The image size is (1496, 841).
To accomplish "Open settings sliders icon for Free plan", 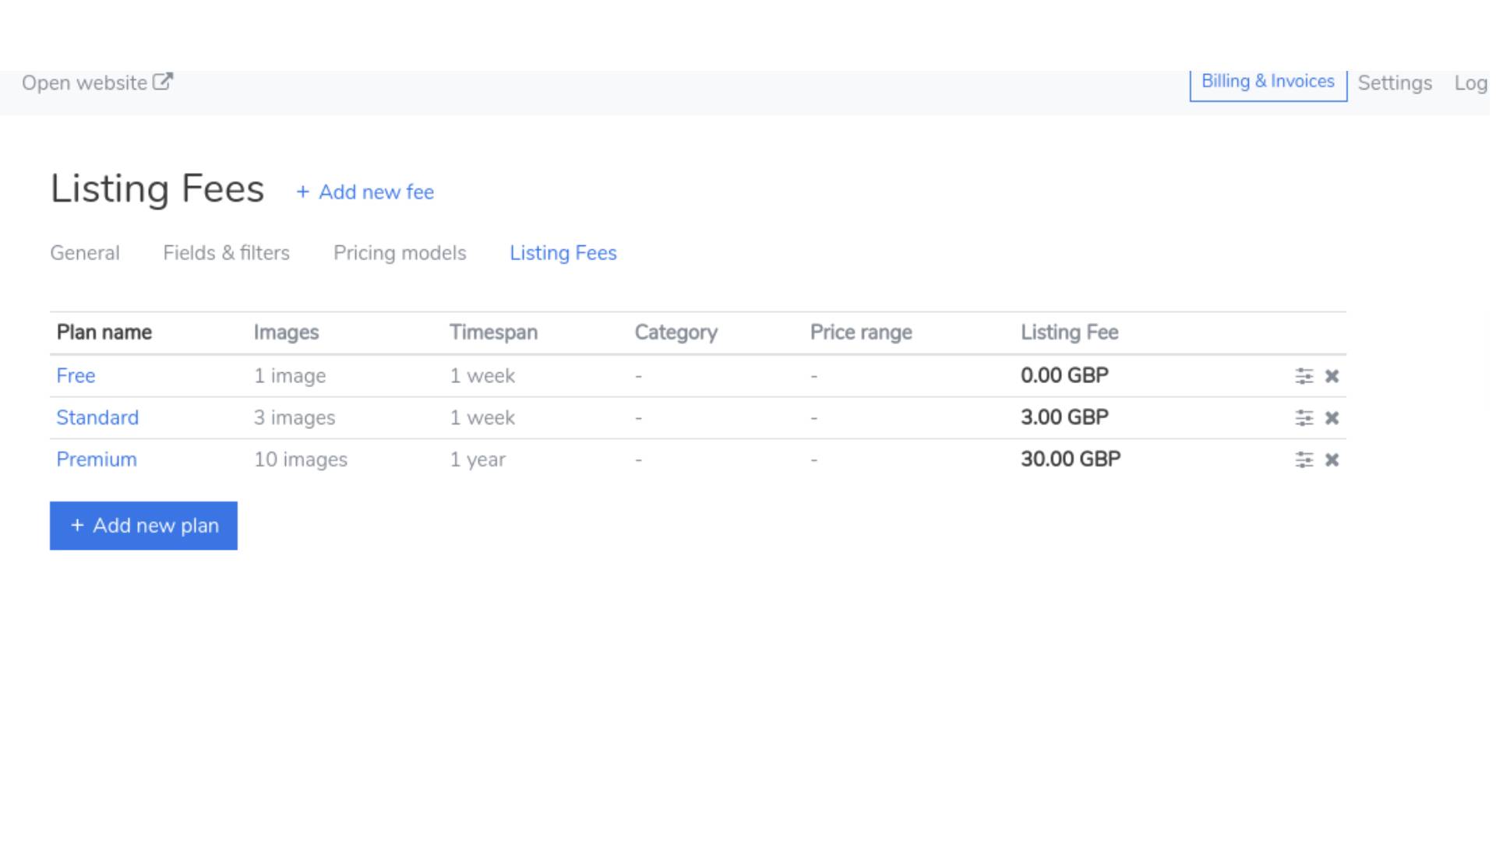I will [x=1304, y=376].
